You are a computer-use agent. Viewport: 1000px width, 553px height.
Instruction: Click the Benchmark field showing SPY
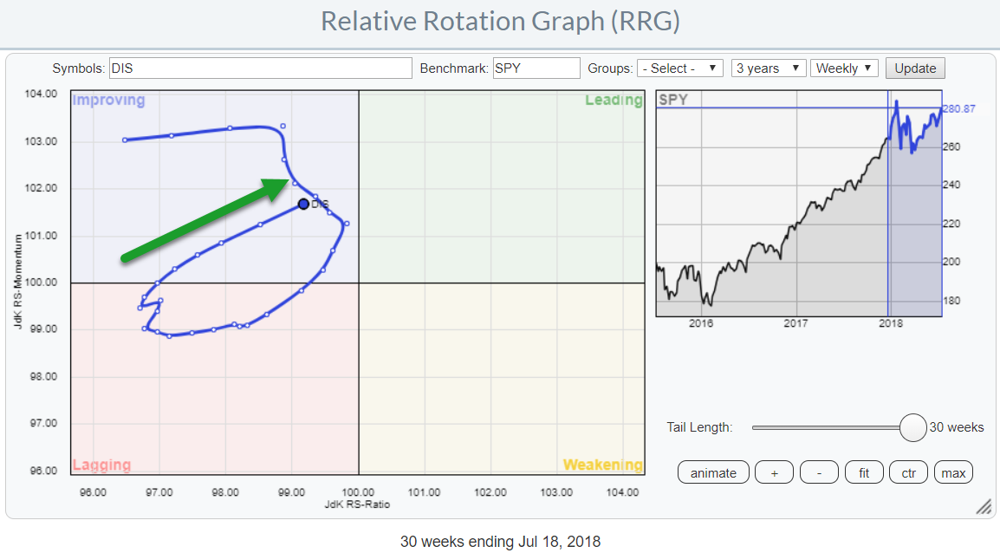(536, 68)
